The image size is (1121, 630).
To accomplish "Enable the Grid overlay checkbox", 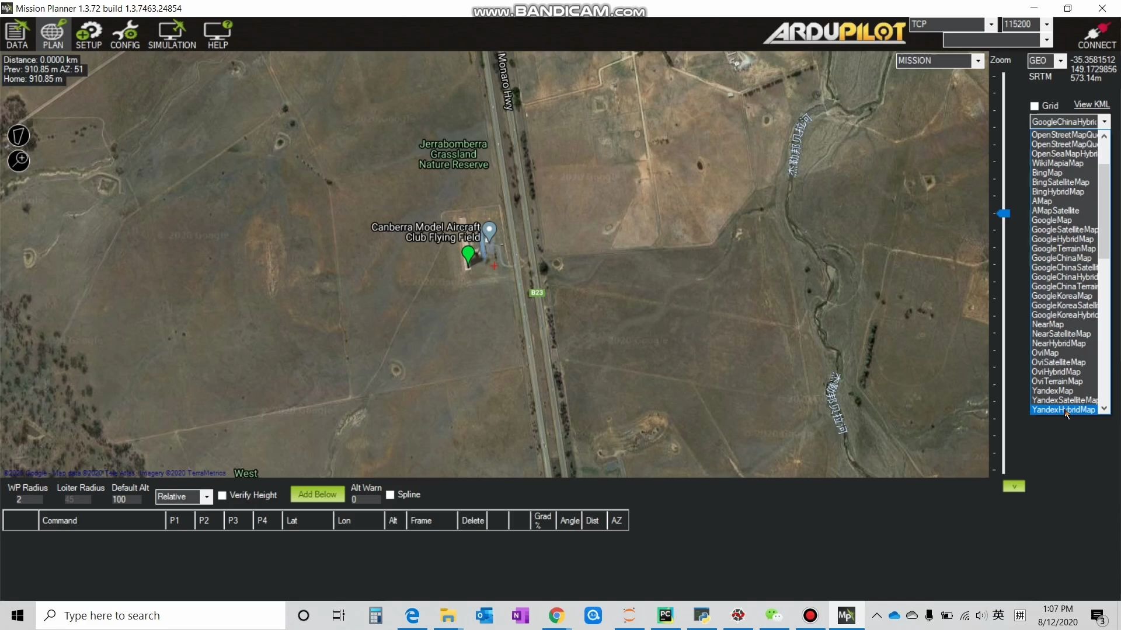I will point(1033,106).
